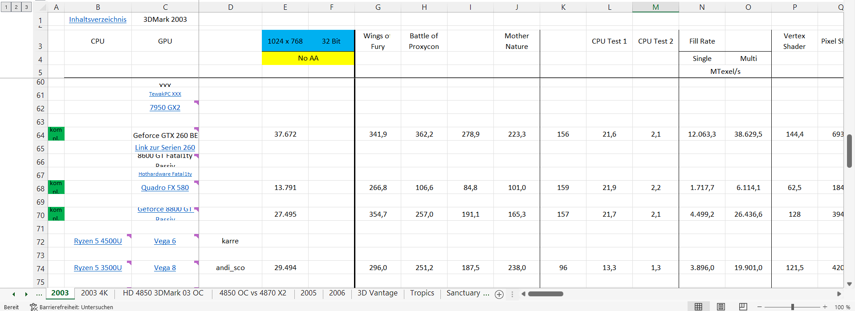The image size is (855, 311).
Task: Add a new sheet with plus icon
Action: point(499,294)
